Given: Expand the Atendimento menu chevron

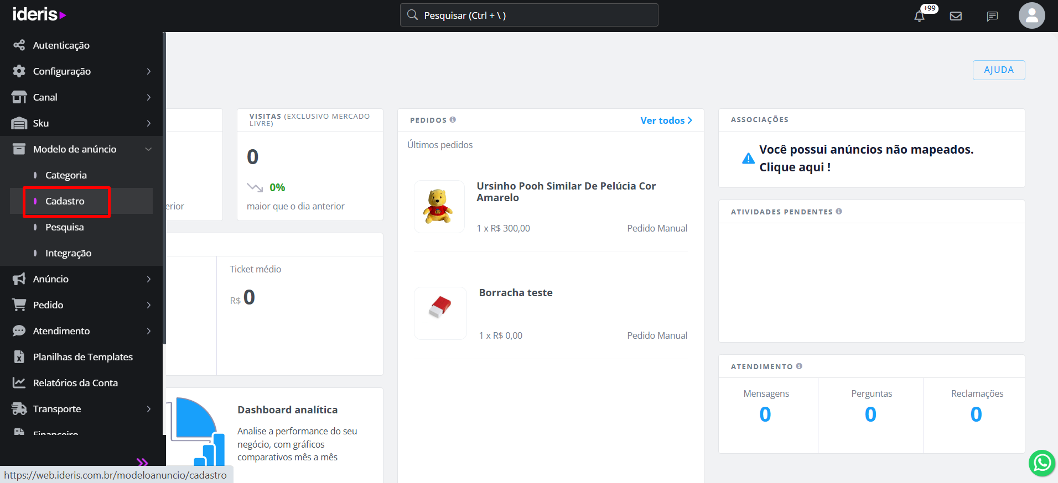Looking at the screenshot, I should 149,331.
